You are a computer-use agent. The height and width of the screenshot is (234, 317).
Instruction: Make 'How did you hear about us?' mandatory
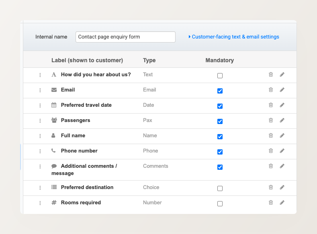pyautogui.click(x=220, y=76)
